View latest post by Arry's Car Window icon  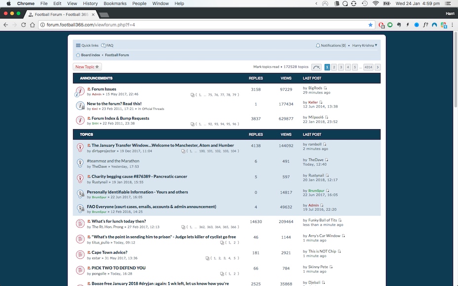(343, 236)
